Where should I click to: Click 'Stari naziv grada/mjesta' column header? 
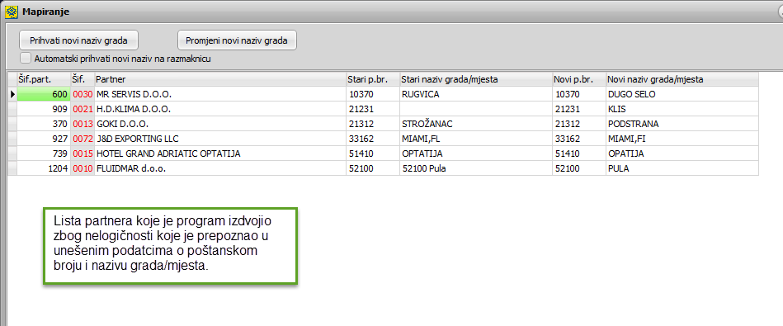(x=476, y=79)
